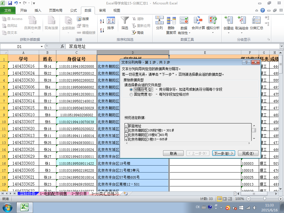Click Next (下一步) in wizard dialog

pos(224,153)
